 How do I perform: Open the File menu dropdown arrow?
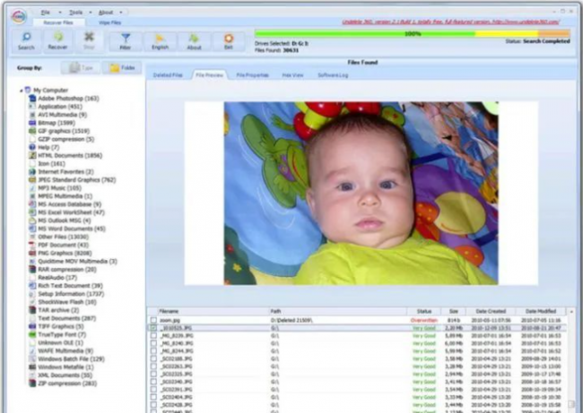point(60,13)
